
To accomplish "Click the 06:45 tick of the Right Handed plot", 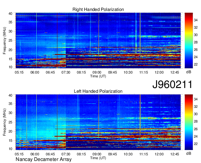I will pos(50,72).
